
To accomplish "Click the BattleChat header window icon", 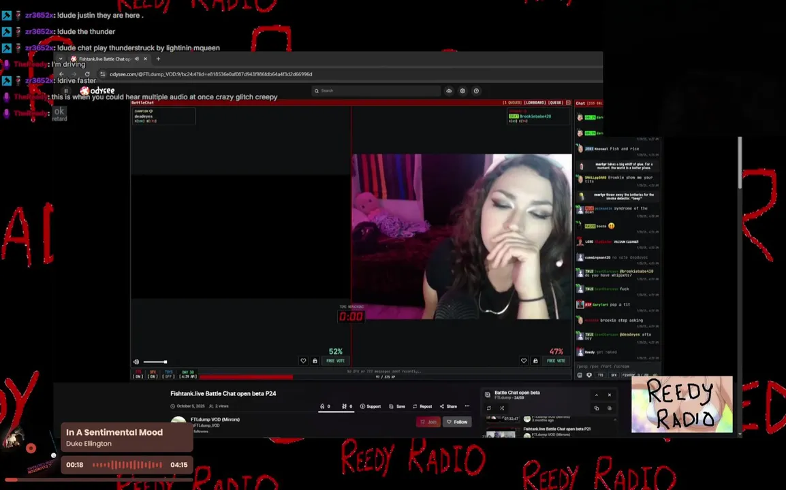I will (568, 103).
